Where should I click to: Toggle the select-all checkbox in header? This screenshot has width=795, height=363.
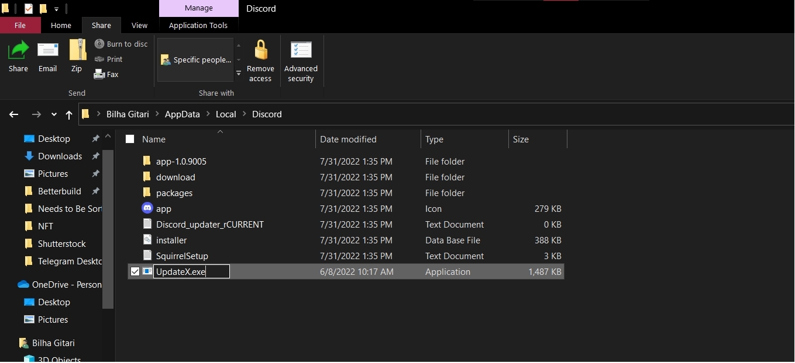point(130,139)
